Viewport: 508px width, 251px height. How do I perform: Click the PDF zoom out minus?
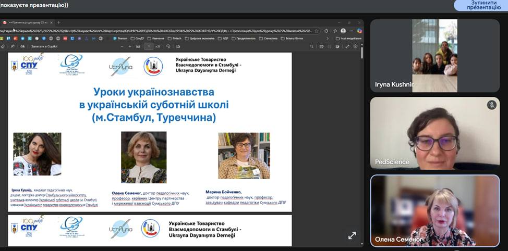coord(122,46)
